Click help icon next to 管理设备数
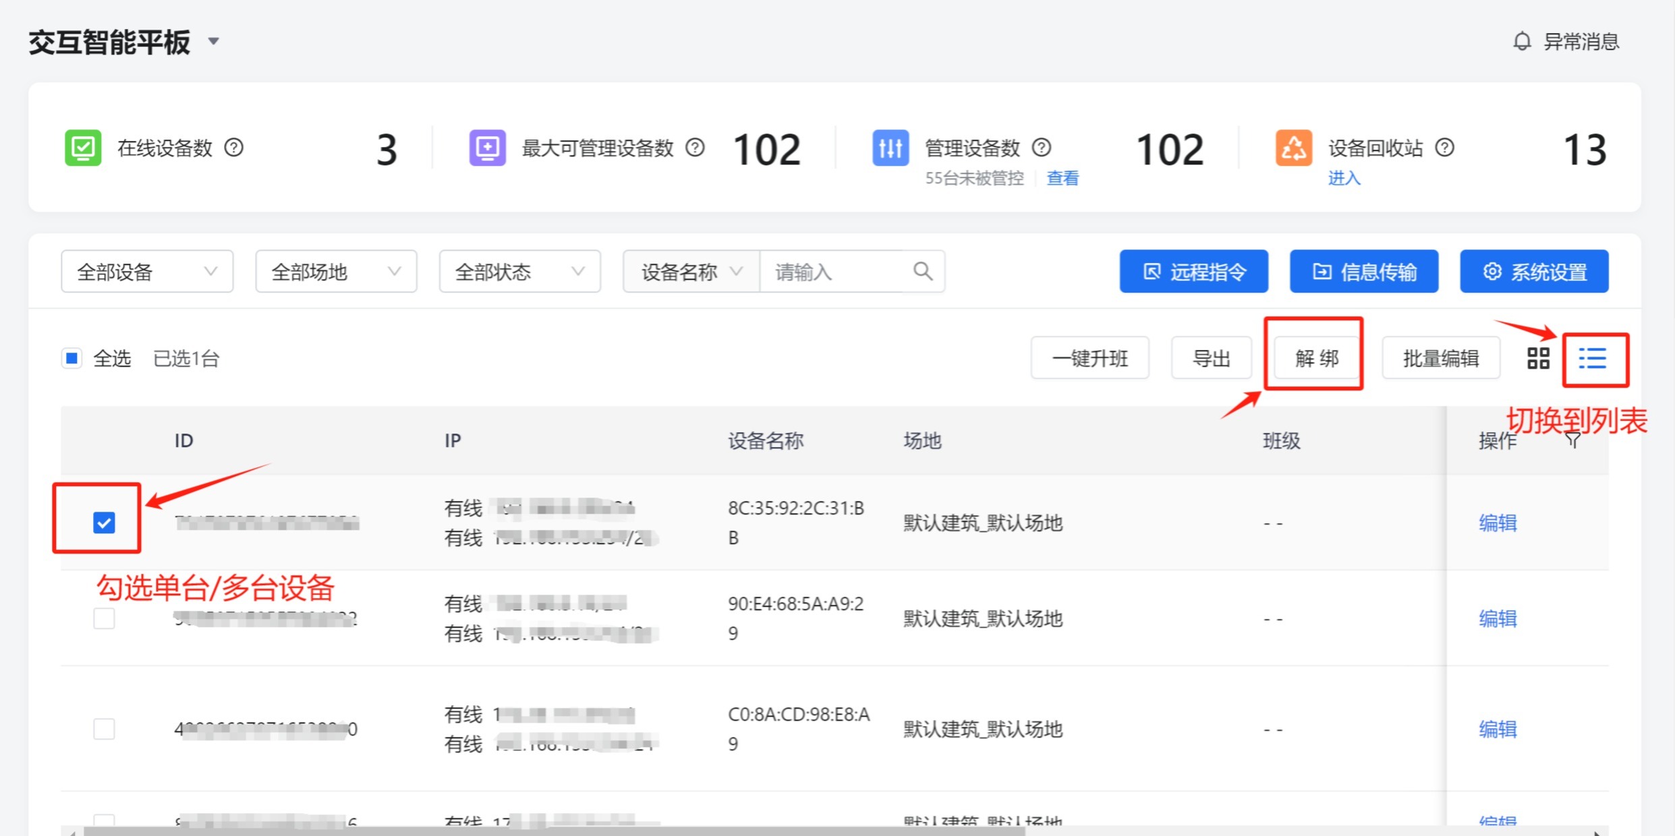 point(1042,148)
